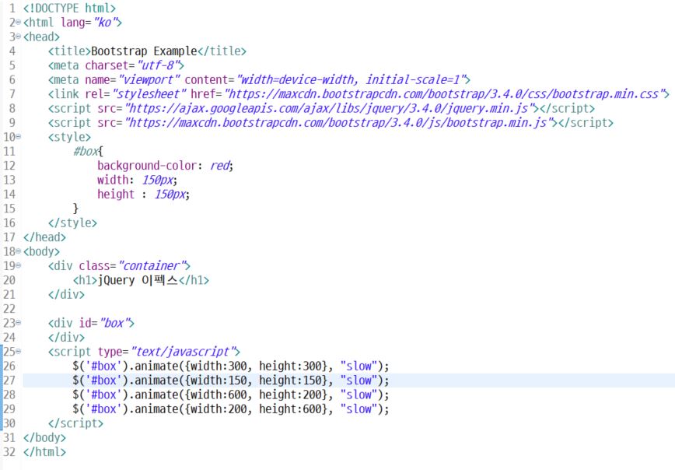Click the closing script tag on line 30
675x470 pixels.
(75, 423)
